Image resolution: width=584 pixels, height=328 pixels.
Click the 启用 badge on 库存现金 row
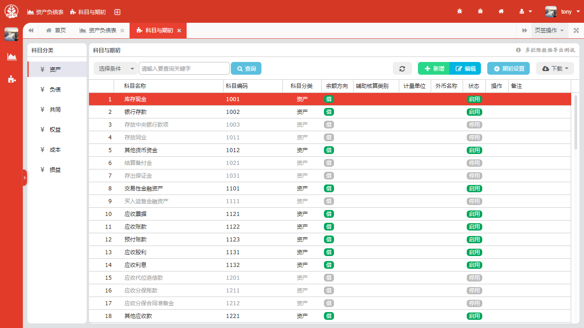(474, 99)
